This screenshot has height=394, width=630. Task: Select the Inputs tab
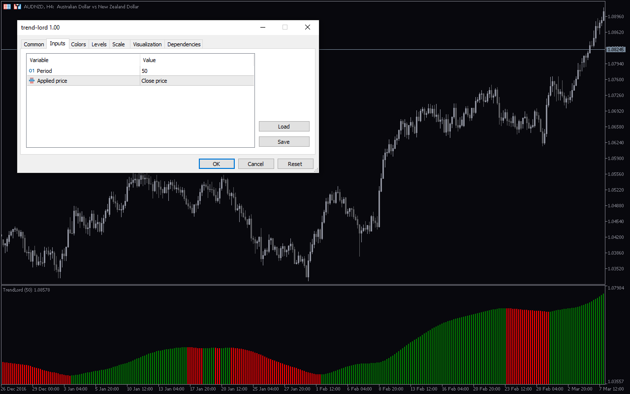(x=58, y=43)
